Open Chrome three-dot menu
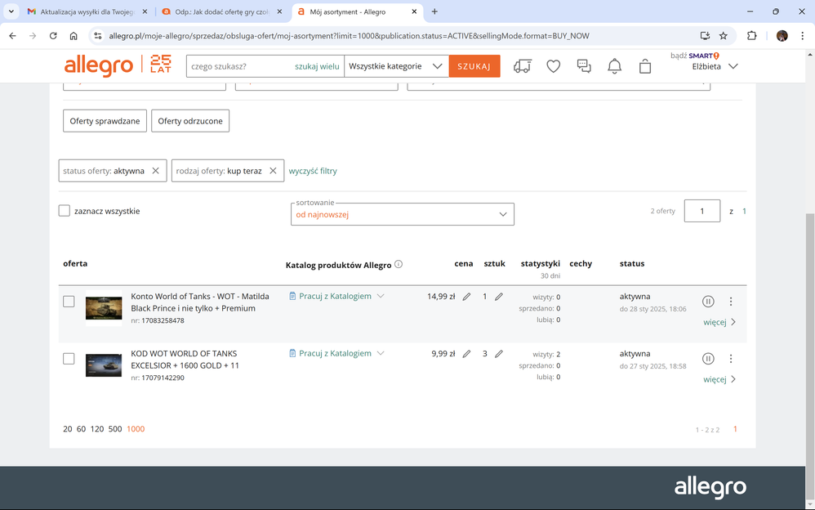The width and height of the screenshot is (815, 510). [x=803, y=36]
